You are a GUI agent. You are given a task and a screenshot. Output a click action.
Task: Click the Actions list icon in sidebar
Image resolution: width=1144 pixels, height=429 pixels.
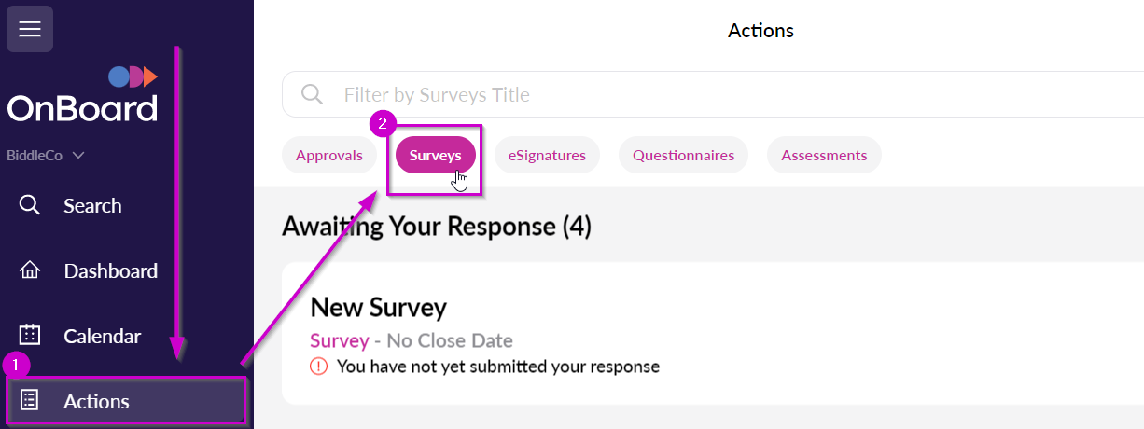(x=30, y=401)
